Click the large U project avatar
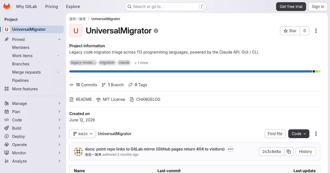The image size is (330, 173). (x=76, y=31)
